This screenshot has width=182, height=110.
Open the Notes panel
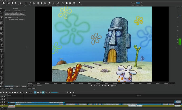coord(34,3)
